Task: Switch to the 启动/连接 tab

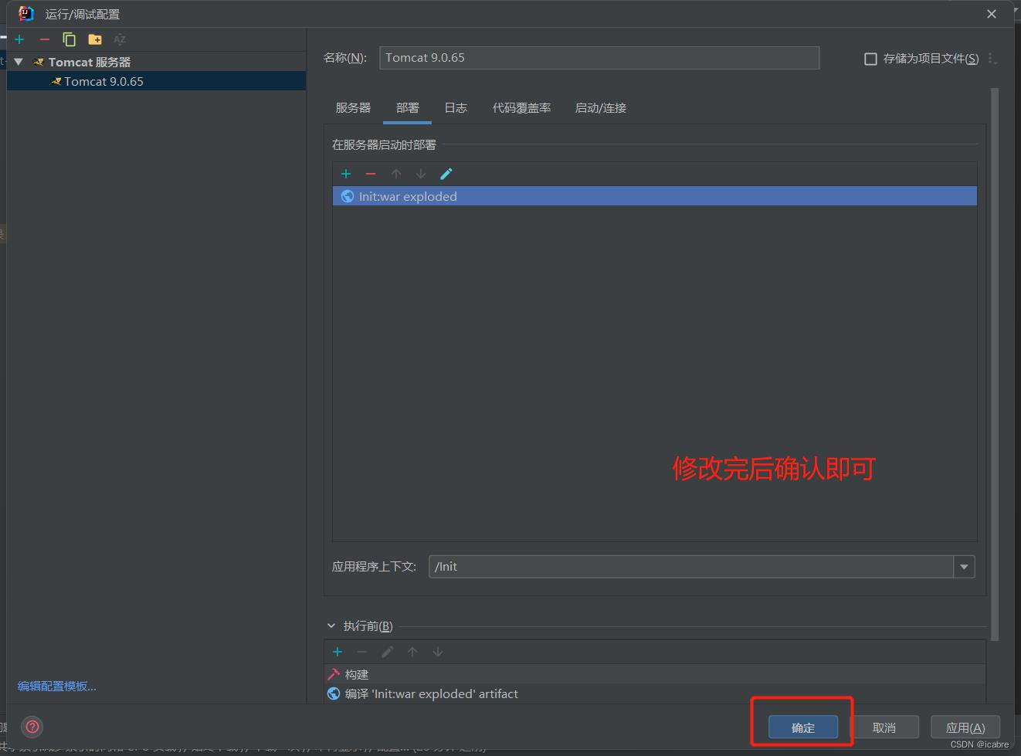Action: [600, 108]
